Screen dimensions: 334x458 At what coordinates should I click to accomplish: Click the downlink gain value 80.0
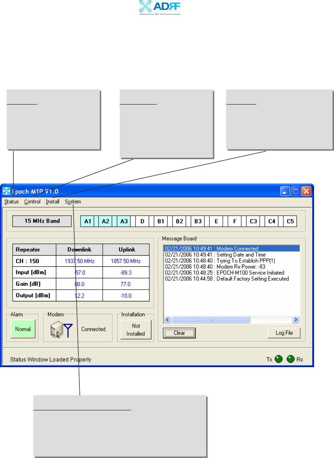(x=79, y=284)
